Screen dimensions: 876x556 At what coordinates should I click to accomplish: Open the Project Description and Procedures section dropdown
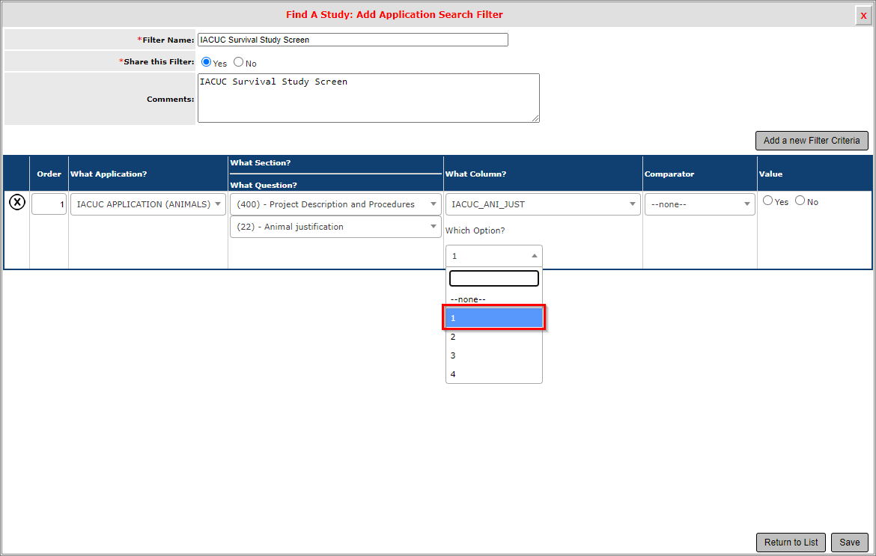click(335, 204)
